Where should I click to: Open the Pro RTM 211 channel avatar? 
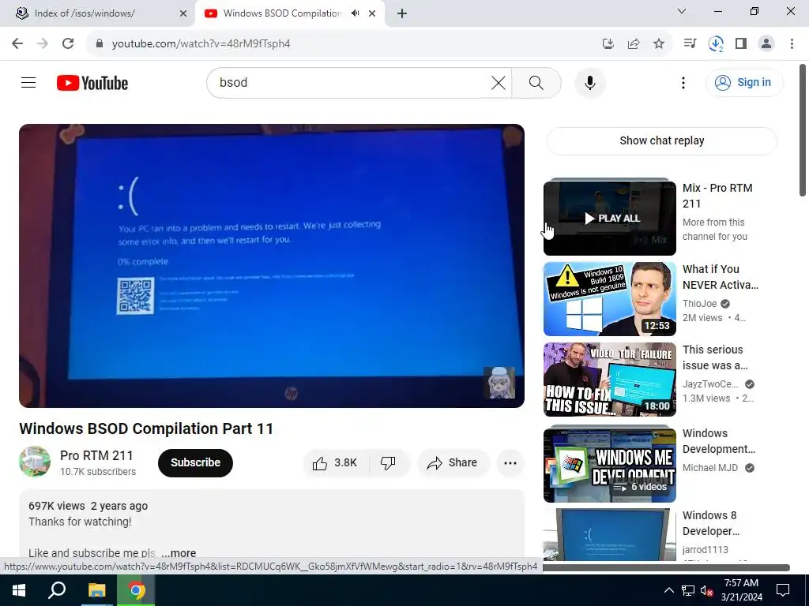(35, 462)
